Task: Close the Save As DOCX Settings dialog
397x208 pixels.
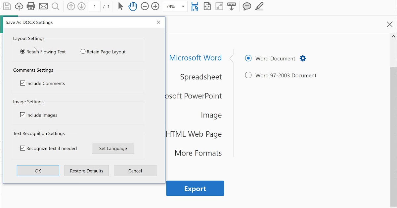Action: tap(158, 22)
